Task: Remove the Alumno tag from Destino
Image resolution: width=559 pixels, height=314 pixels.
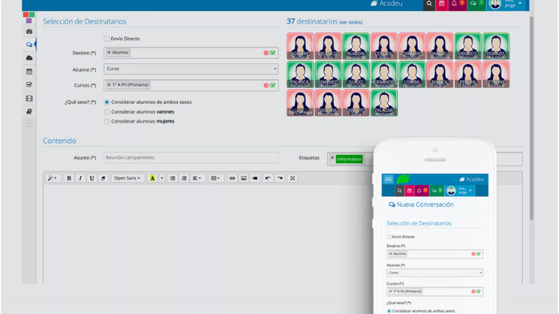Action: pos(109,53)
